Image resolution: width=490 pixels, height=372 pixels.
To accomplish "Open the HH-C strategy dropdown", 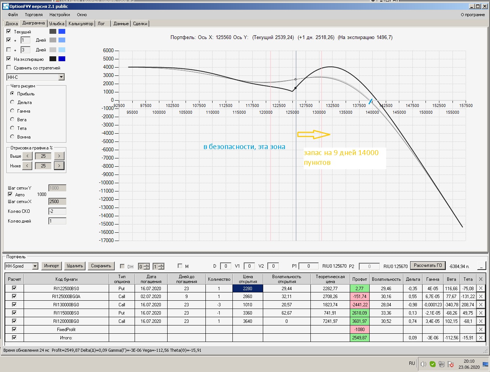I will tap(61, 77).
